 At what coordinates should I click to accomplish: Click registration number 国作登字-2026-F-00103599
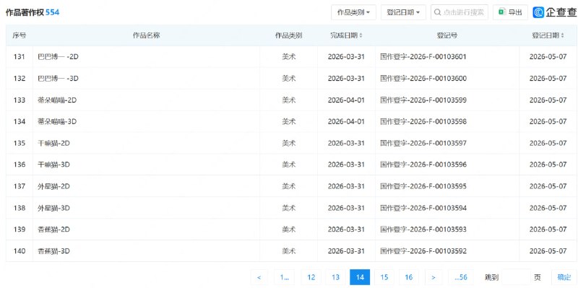point(423,100)
